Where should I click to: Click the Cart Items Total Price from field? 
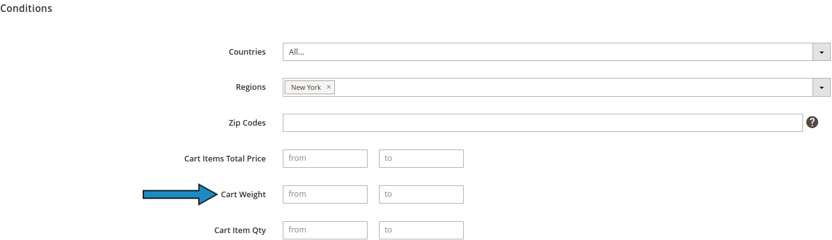point(325,158)
